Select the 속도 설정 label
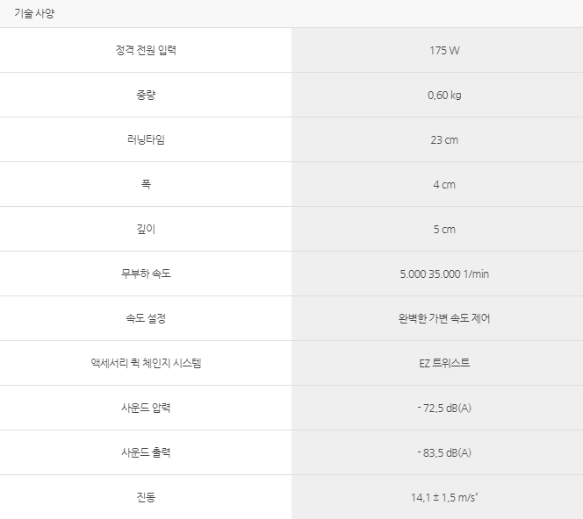Screen dimensions: 583x519 pyautogui.click(x=146, y=318)
